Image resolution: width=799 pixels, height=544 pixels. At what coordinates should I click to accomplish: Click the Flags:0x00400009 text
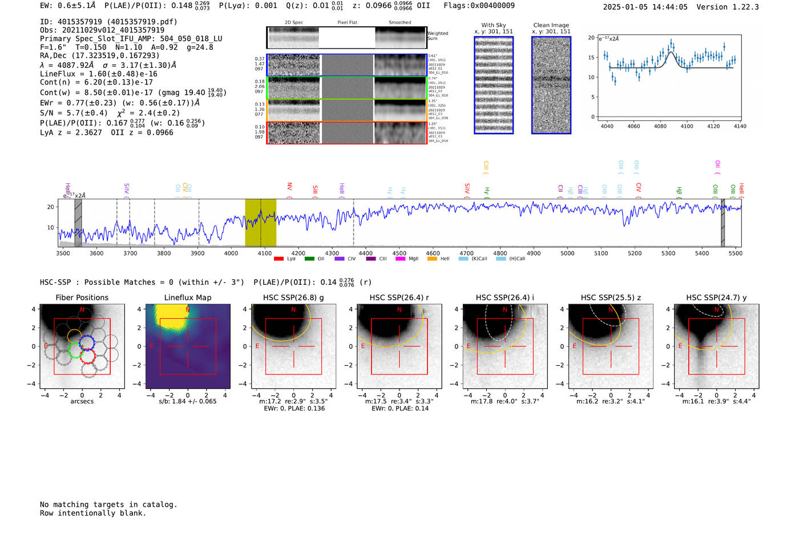pyautogui.click(x=479, y=6)
